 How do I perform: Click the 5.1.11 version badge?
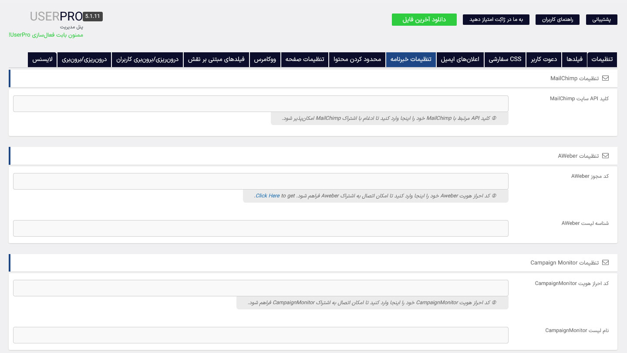93,17
